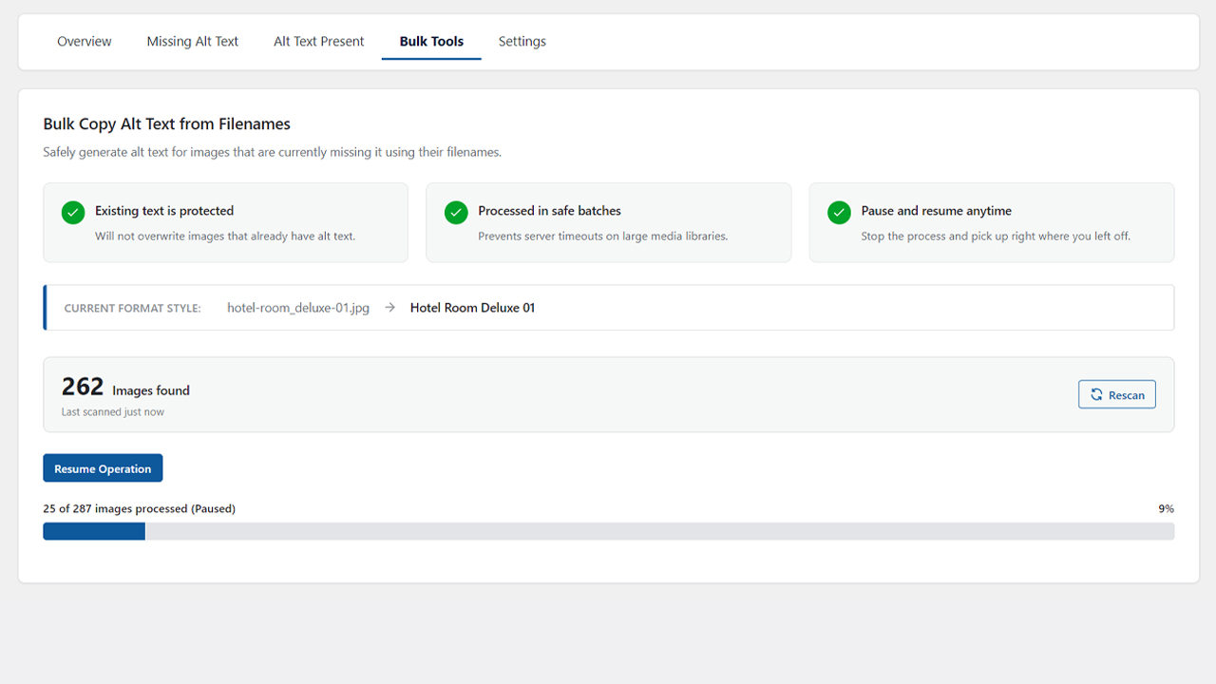This screenshot has height=684, width=1216.
Task: Click the Bulk Copy Alt Text from Filenames heading
Action: pos(167,123)
